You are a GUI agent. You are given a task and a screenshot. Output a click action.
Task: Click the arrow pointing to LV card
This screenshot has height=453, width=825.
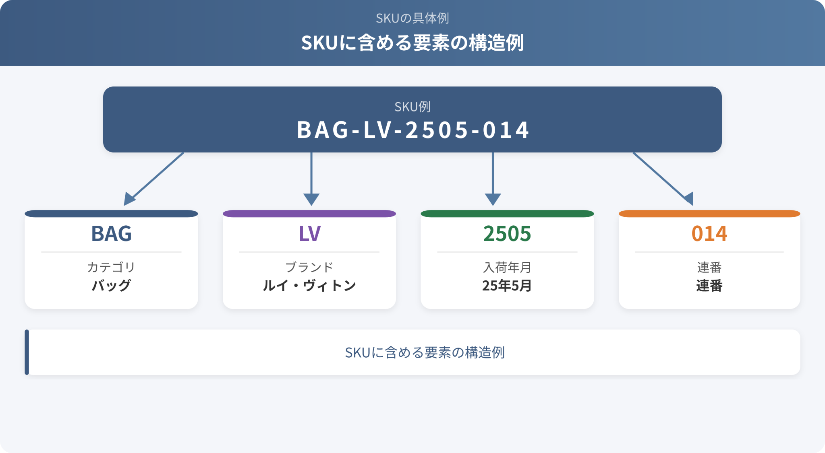pos(311,179)
